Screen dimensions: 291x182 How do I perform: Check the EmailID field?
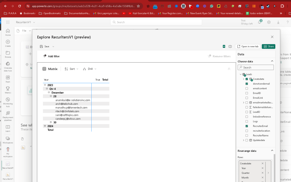tap(247, 93)
